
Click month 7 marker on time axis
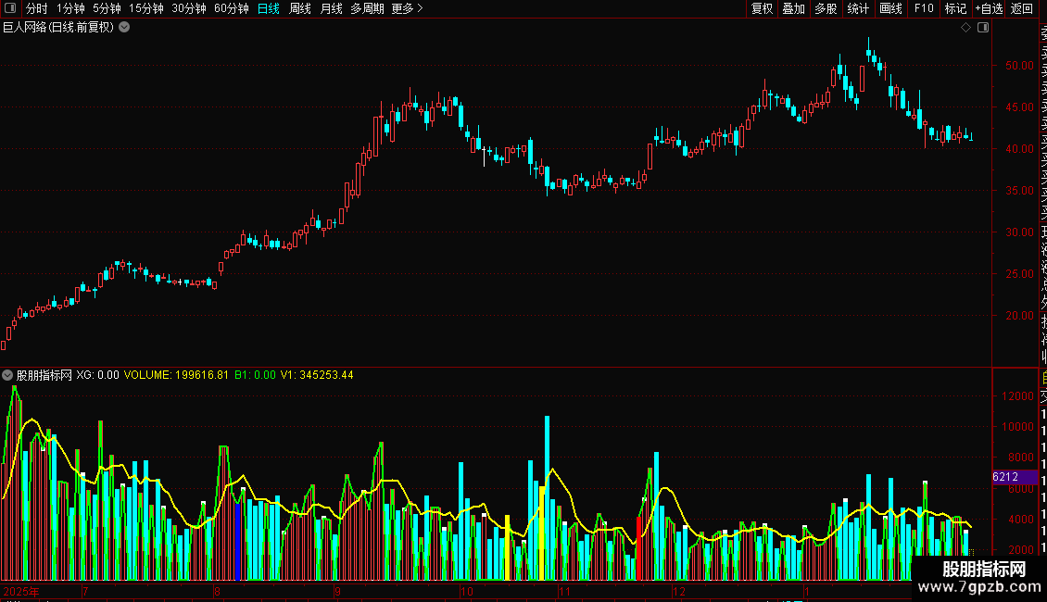point(85,591)
